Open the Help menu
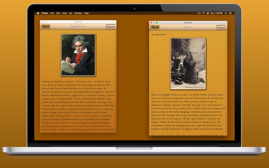 click(86, 13)
